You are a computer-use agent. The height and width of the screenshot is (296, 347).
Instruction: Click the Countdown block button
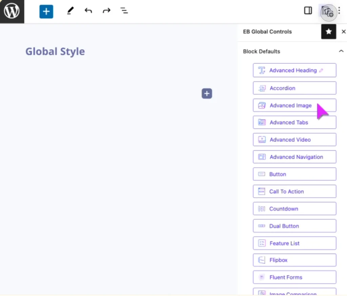[x=294, y=208]
